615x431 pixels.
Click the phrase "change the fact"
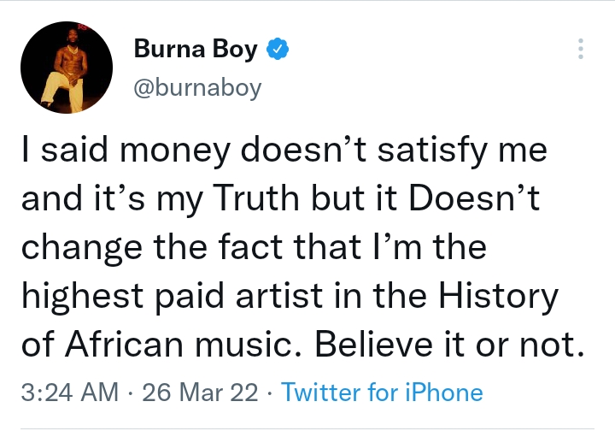pos(144,249)
